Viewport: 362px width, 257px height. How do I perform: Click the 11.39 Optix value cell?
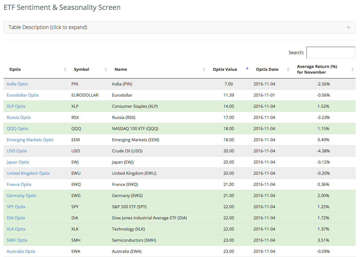click(x=229, y=95)
